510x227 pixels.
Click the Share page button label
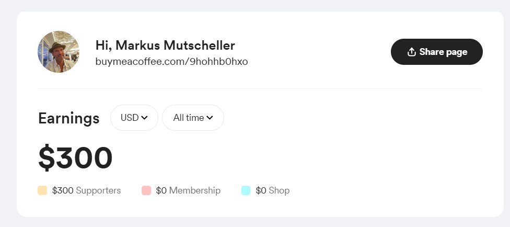click(x=443, y=52)
